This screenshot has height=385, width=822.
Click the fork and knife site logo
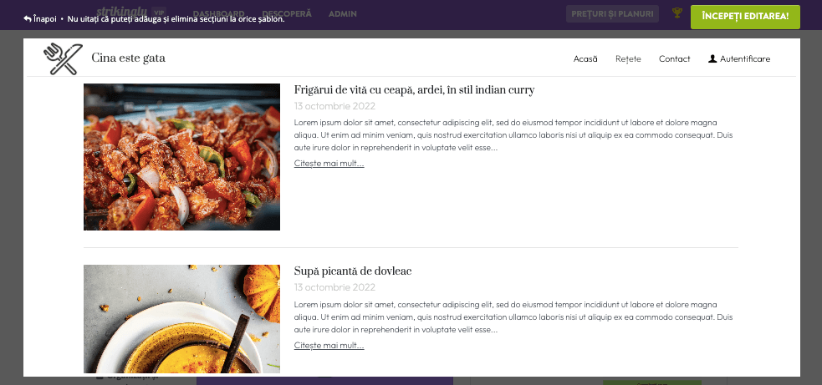pos(63,58)
